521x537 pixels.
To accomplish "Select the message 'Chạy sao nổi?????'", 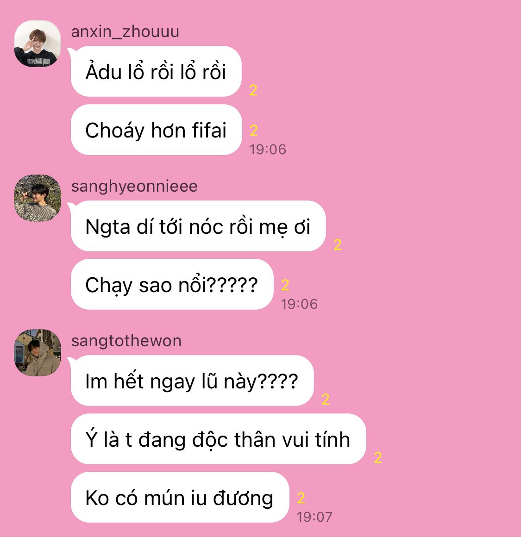I will [172, 284].
